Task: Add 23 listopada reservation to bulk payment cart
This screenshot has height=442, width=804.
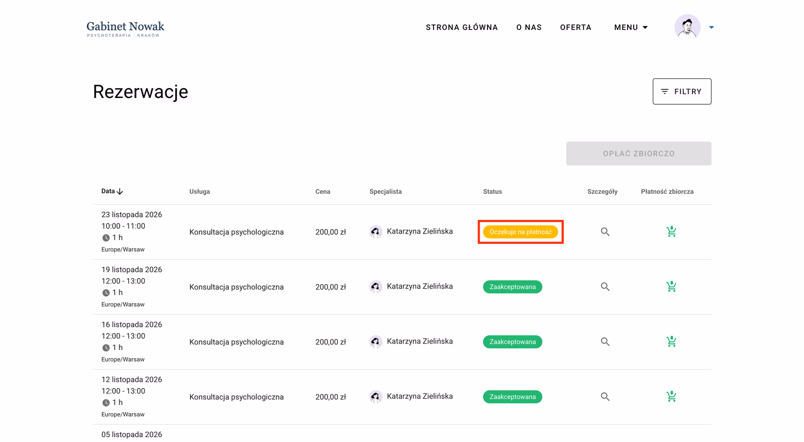Action: 671,232
